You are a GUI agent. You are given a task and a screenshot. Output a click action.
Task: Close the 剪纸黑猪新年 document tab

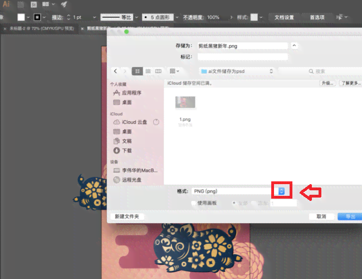pos(82,29)
